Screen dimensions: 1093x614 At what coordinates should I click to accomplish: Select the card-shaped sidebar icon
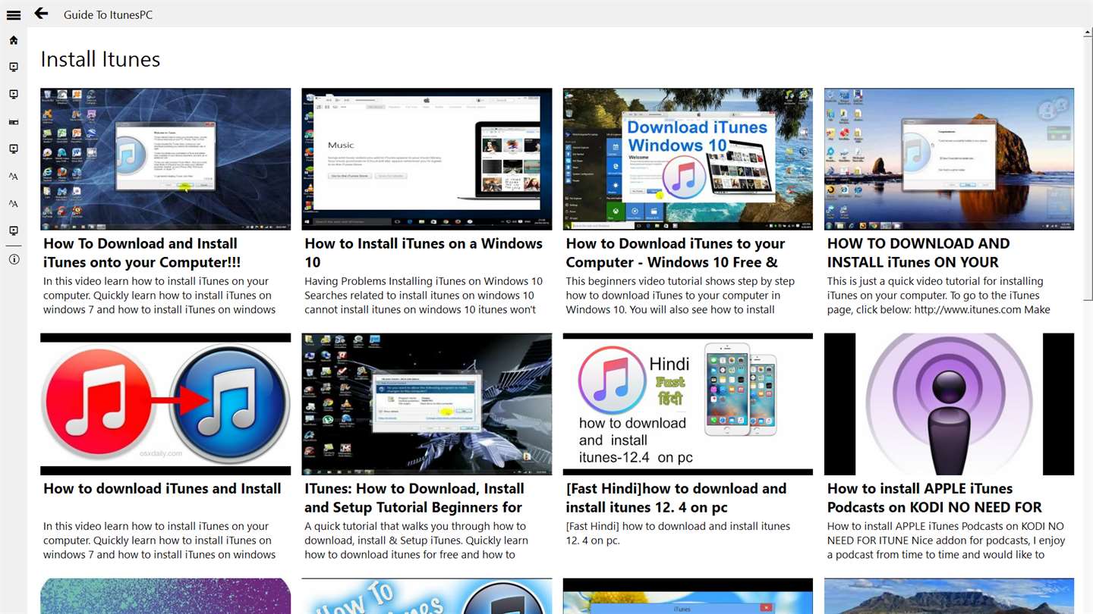[14, 122]
